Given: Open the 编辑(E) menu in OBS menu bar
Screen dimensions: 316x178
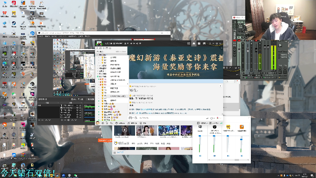Looking at the screenshot, I should click(x=47, y=36).
